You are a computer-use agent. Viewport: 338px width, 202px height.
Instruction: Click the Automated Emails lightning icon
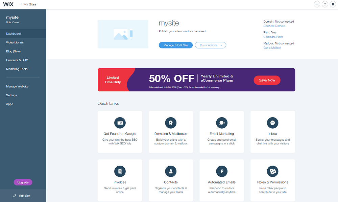222,171
